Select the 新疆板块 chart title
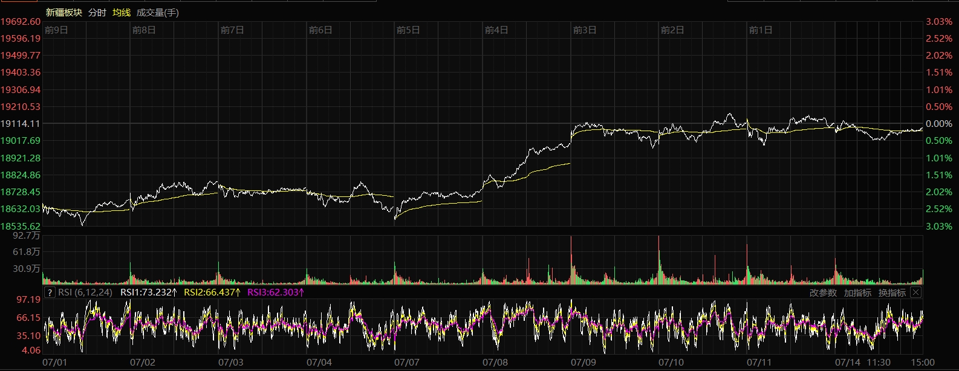 63,12
